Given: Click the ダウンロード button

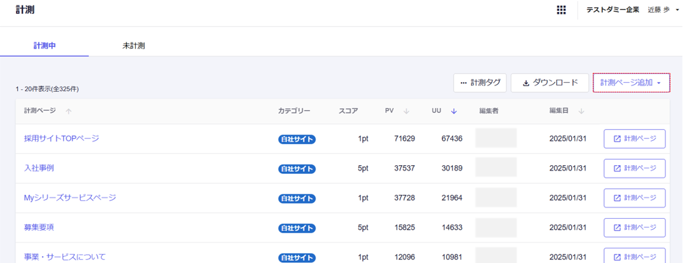Looking at the screenshot, I should 550,83.
